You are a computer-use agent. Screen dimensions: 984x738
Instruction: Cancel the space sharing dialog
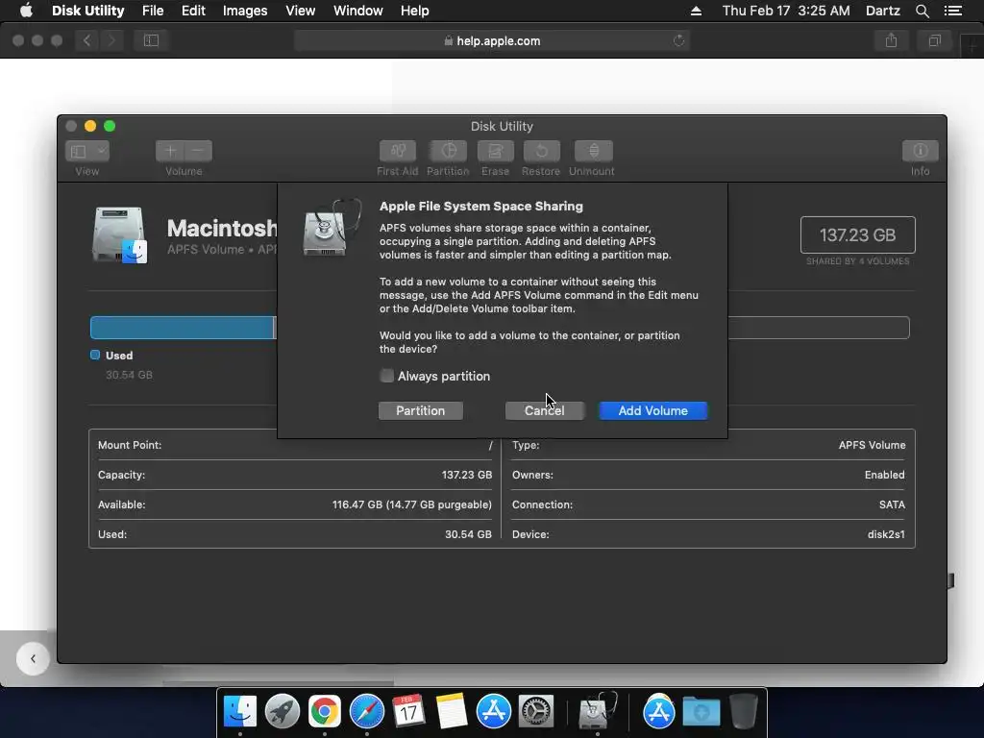544,410
